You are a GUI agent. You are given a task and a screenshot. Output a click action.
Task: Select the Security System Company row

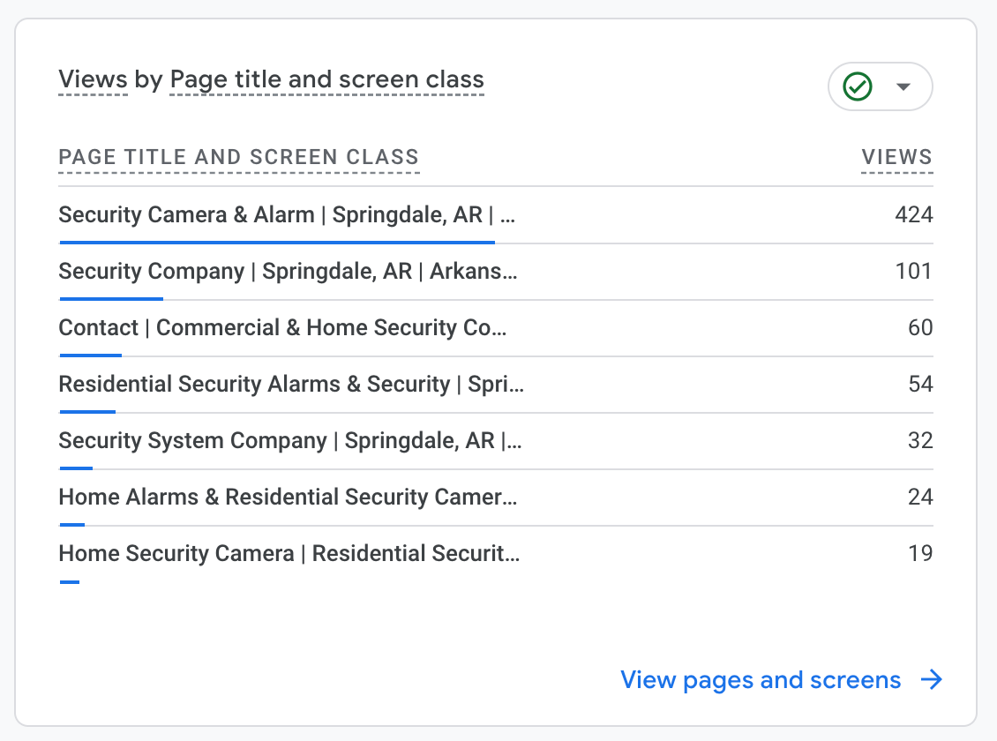[x=289, y=440]
